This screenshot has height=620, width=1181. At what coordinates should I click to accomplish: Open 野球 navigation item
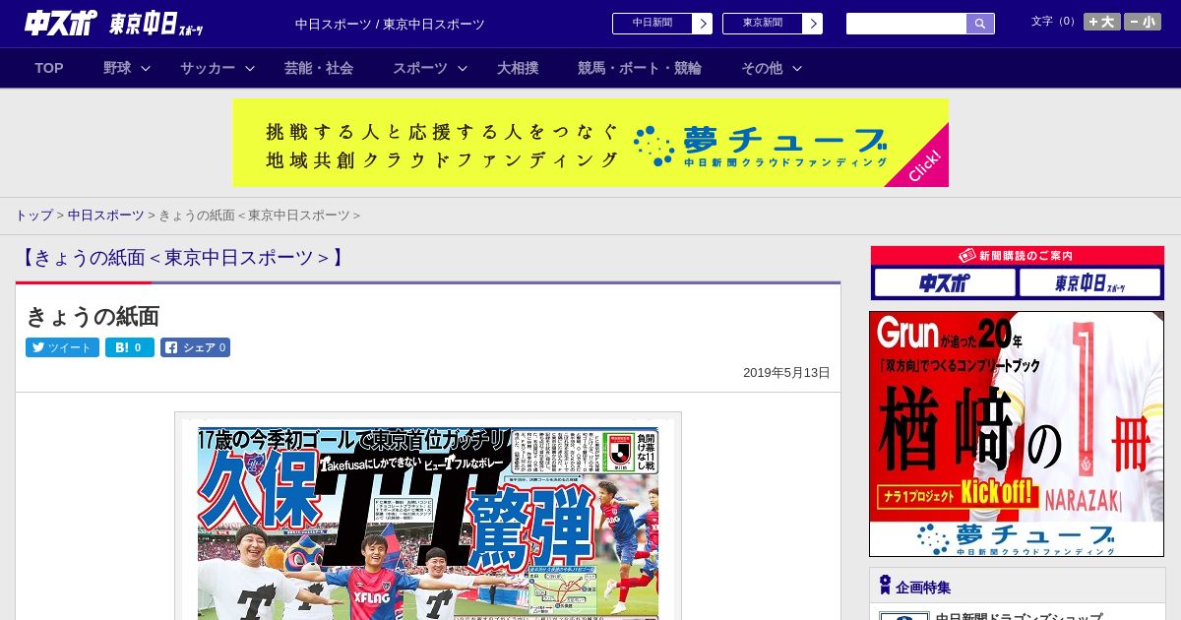click(117, 68)
